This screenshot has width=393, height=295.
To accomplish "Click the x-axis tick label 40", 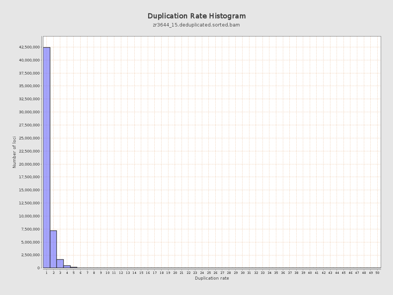I will tap(310, 273).
